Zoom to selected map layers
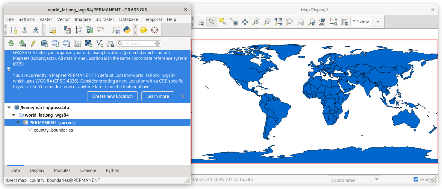442x189 pixels. coord(278,22)
